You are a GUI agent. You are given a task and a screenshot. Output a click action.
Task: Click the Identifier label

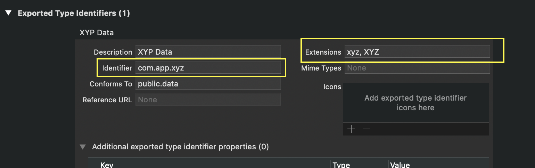pos(117,68)
